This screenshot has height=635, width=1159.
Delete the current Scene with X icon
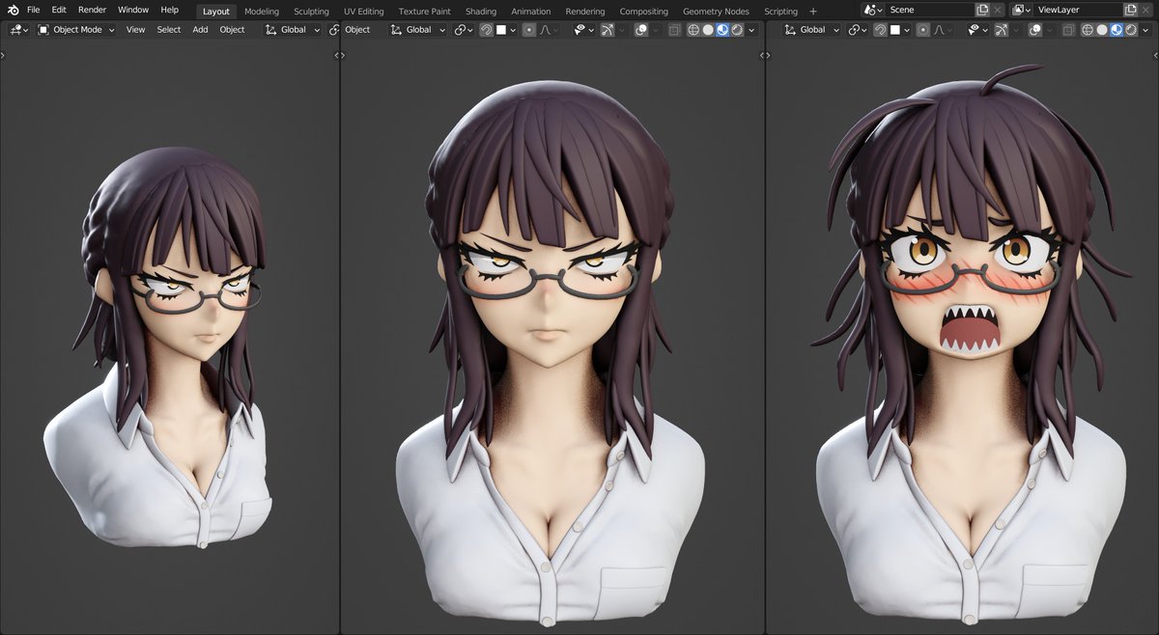[998, 10]
